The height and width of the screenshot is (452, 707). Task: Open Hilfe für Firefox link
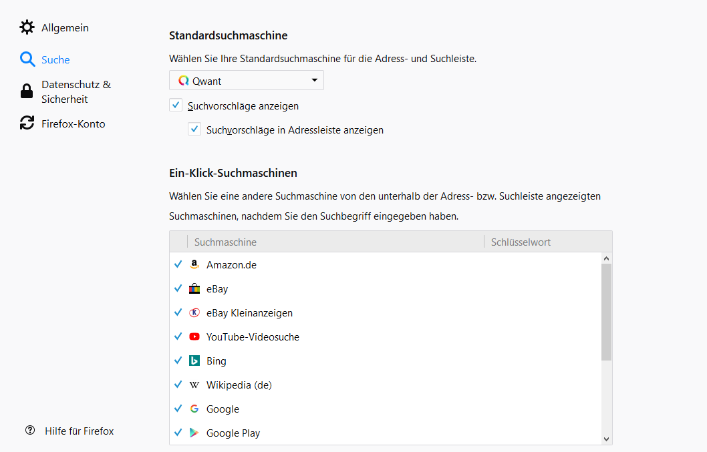(x=79, y=431)
